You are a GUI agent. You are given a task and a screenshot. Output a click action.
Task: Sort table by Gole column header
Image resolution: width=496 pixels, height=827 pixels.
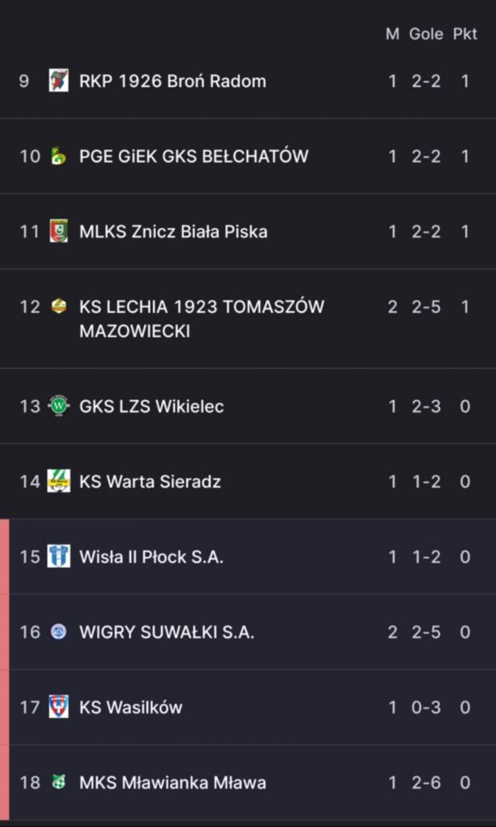coord(426,34)
